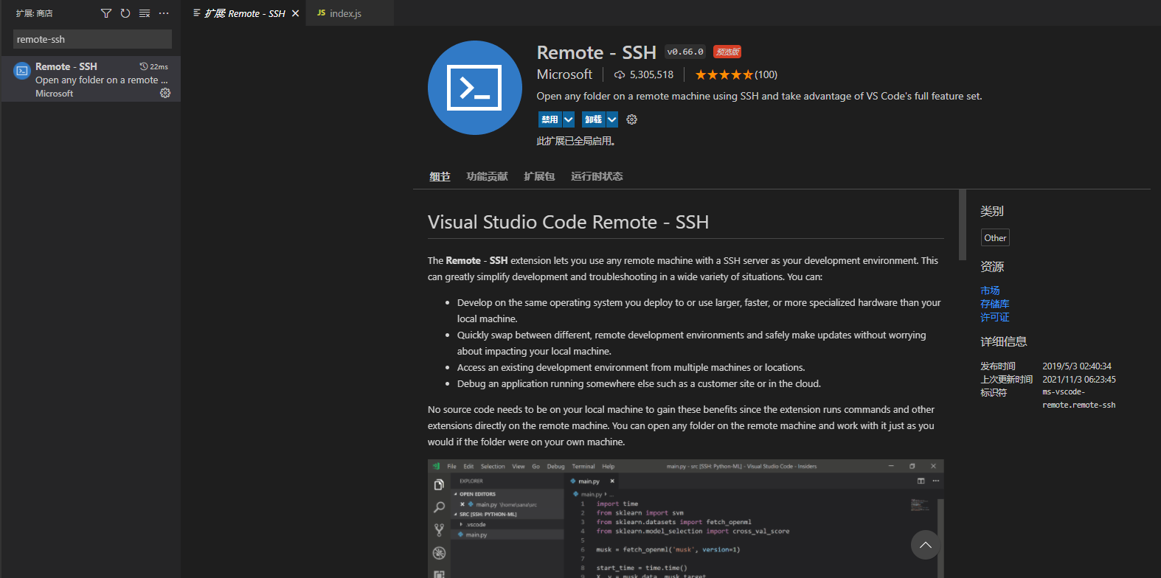This screenshot has width=1161, height=578.
Task: Click the remote-ssh search box
Action: tap(92, 39)
